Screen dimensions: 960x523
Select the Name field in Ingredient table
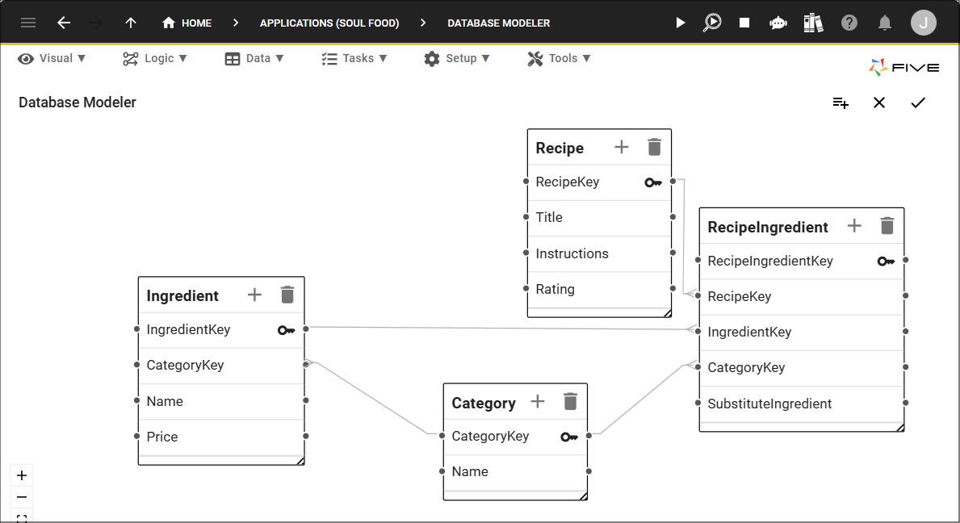coord(221,401)
